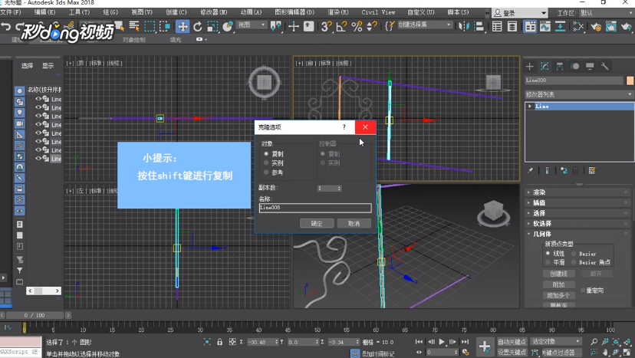Open the 修改器(M) menu
The height and width of the screenshot is (358, 635).
[x=213, y=12]
